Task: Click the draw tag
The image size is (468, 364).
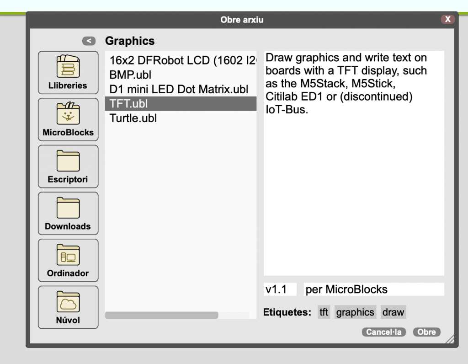Action: 393,312
